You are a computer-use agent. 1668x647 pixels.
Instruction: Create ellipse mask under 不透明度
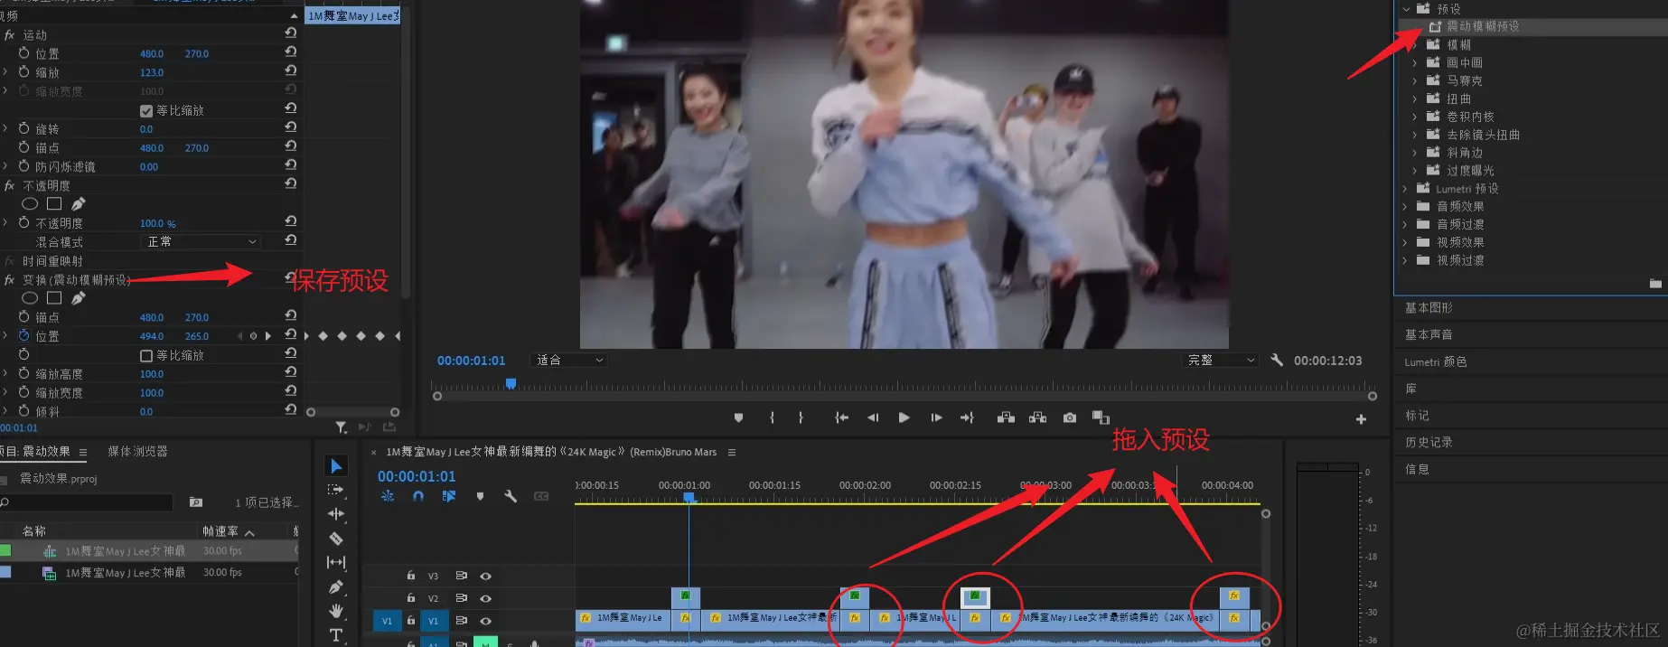tap(30, 204)
